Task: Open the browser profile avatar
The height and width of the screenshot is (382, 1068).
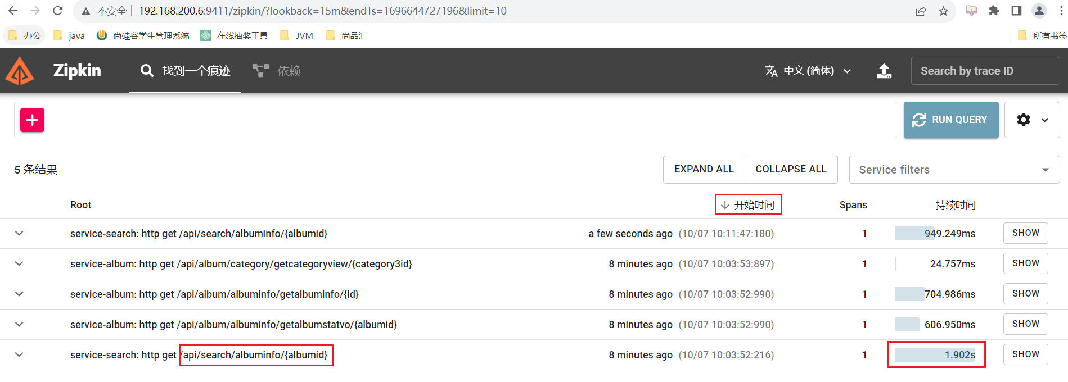Action: (1039, 11)
